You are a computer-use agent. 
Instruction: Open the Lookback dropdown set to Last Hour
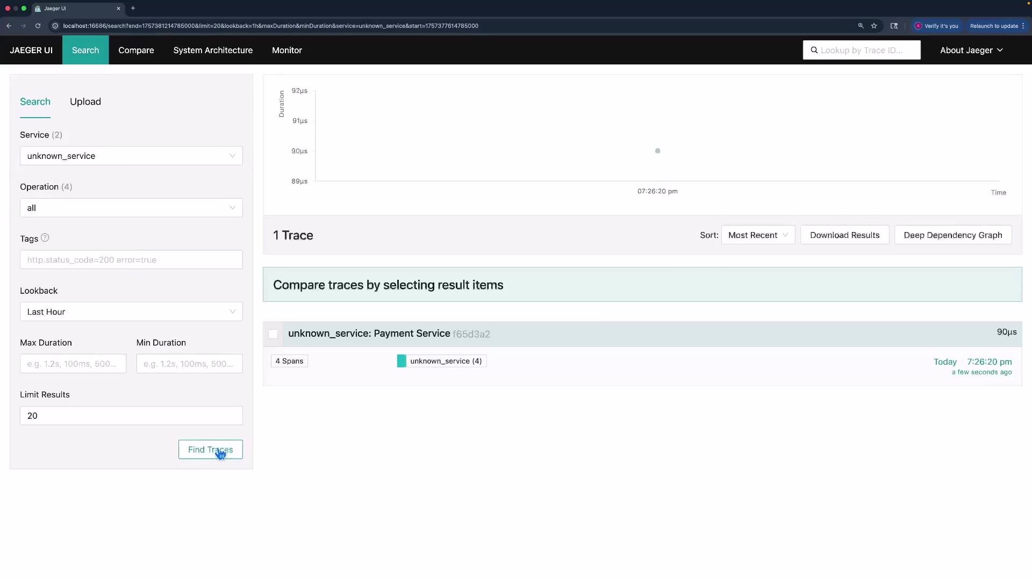tap(131, 311)
